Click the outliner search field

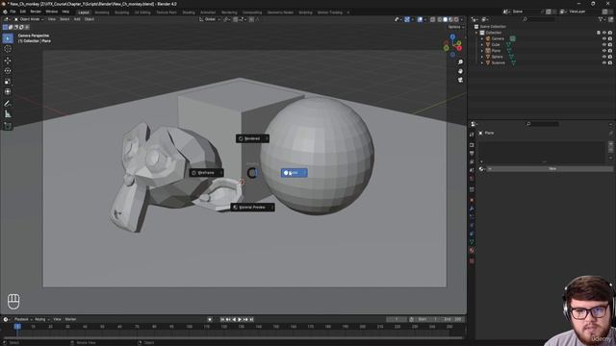point(539,19)
